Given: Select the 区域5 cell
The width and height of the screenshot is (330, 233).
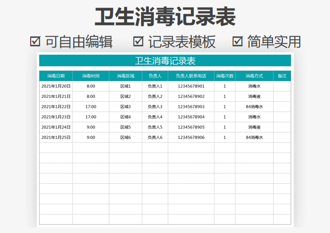Looking at the screenshot, I should tap(125, 127).
